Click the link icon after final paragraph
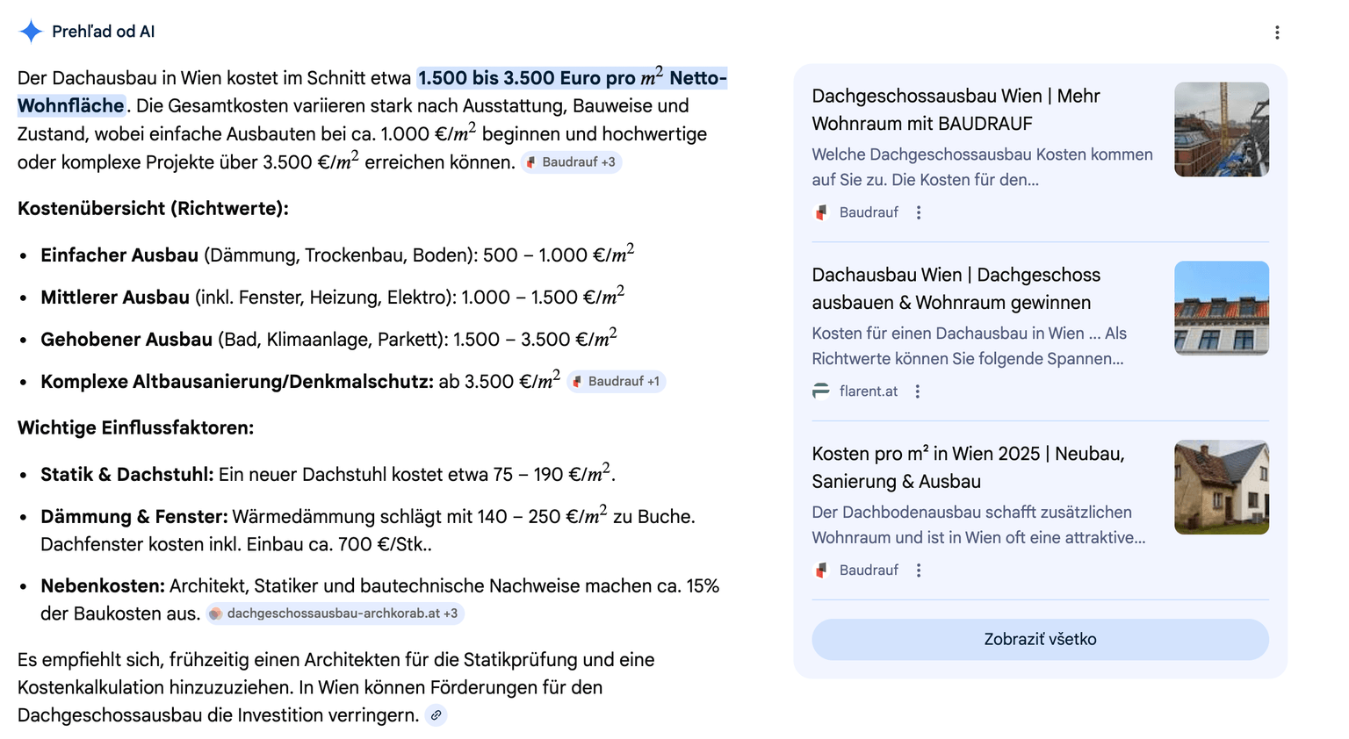 (436, 715)
